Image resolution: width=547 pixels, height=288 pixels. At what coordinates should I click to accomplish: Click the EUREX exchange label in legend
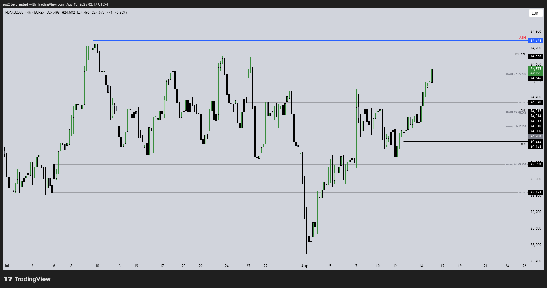point(39,13)
